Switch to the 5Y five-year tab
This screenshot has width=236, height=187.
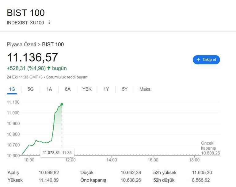click(124, 89)
